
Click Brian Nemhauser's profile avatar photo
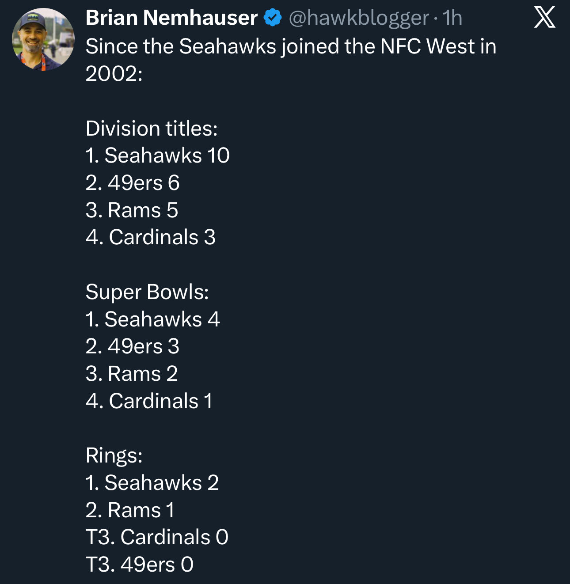43,39
